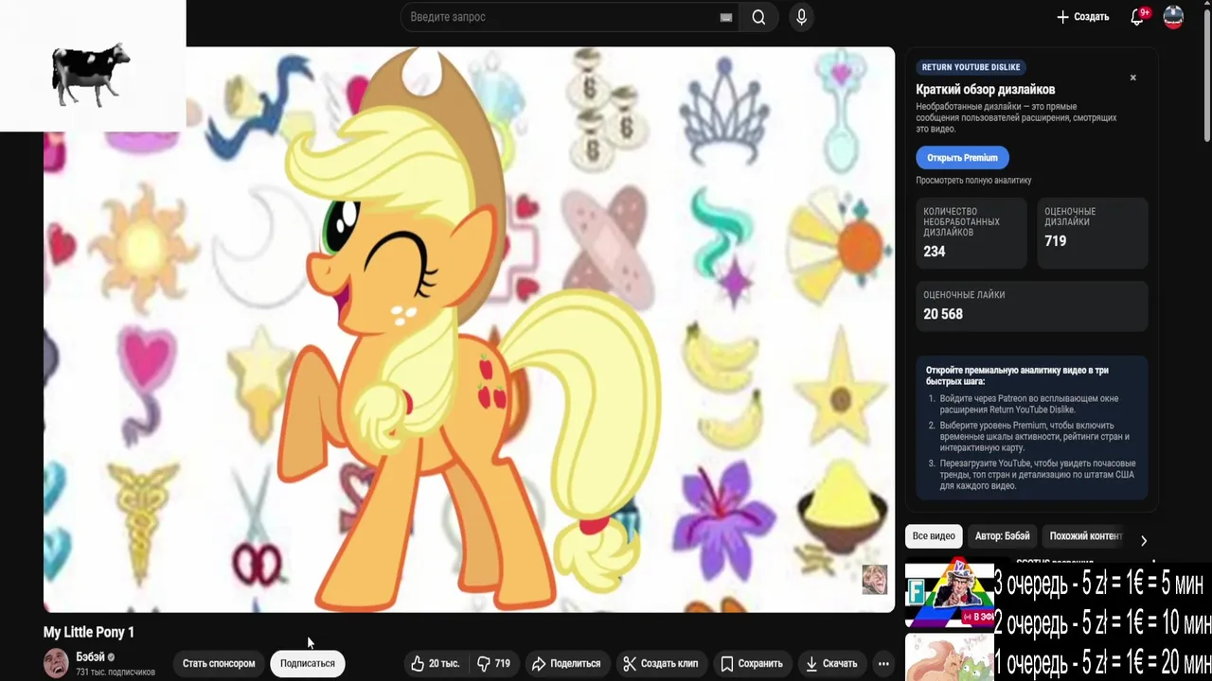Activate voice search microphone
The width and height of the screenshot is (1212, 681).
[x=801, y=17]
